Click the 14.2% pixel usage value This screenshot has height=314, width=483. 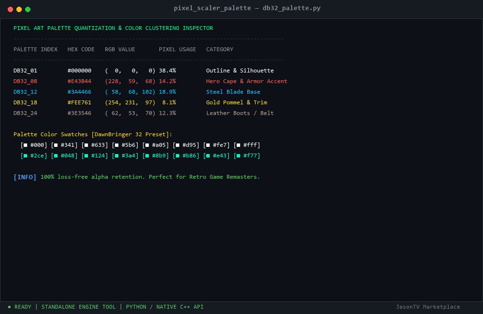point(168,81)
